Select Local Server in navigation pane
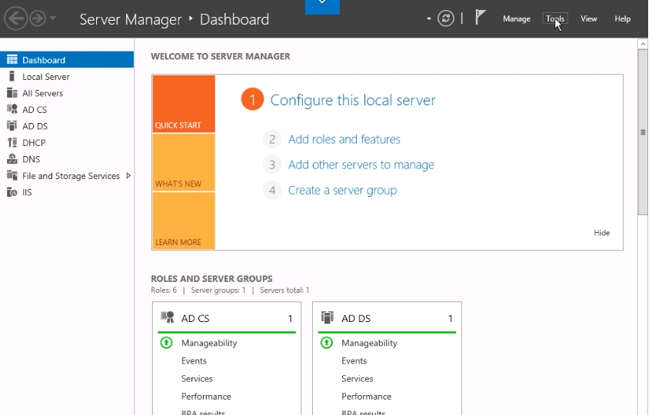The width and height of the screenshot is (652, 415). [67, 77]
